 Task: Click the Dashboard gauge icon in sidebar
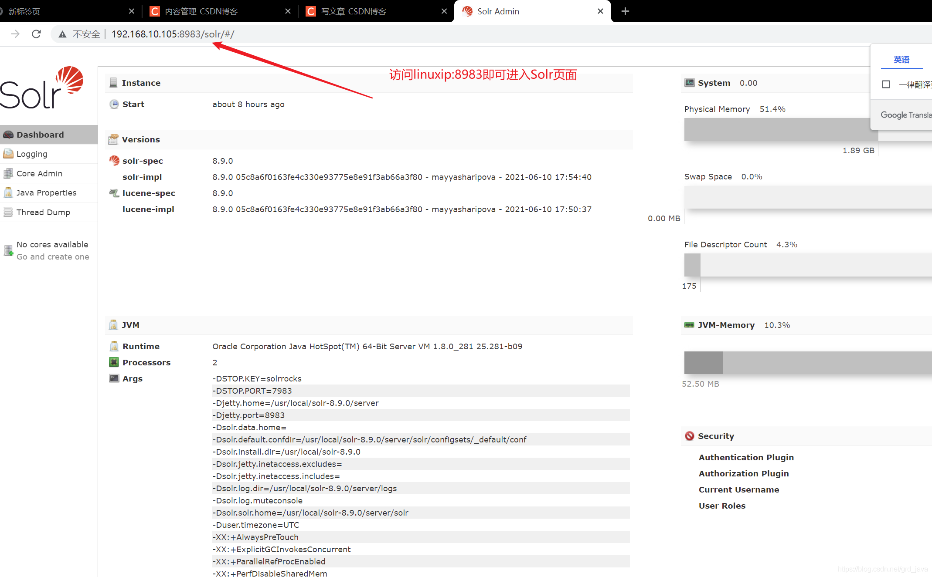pyautogui.click(x=8, y=135)
